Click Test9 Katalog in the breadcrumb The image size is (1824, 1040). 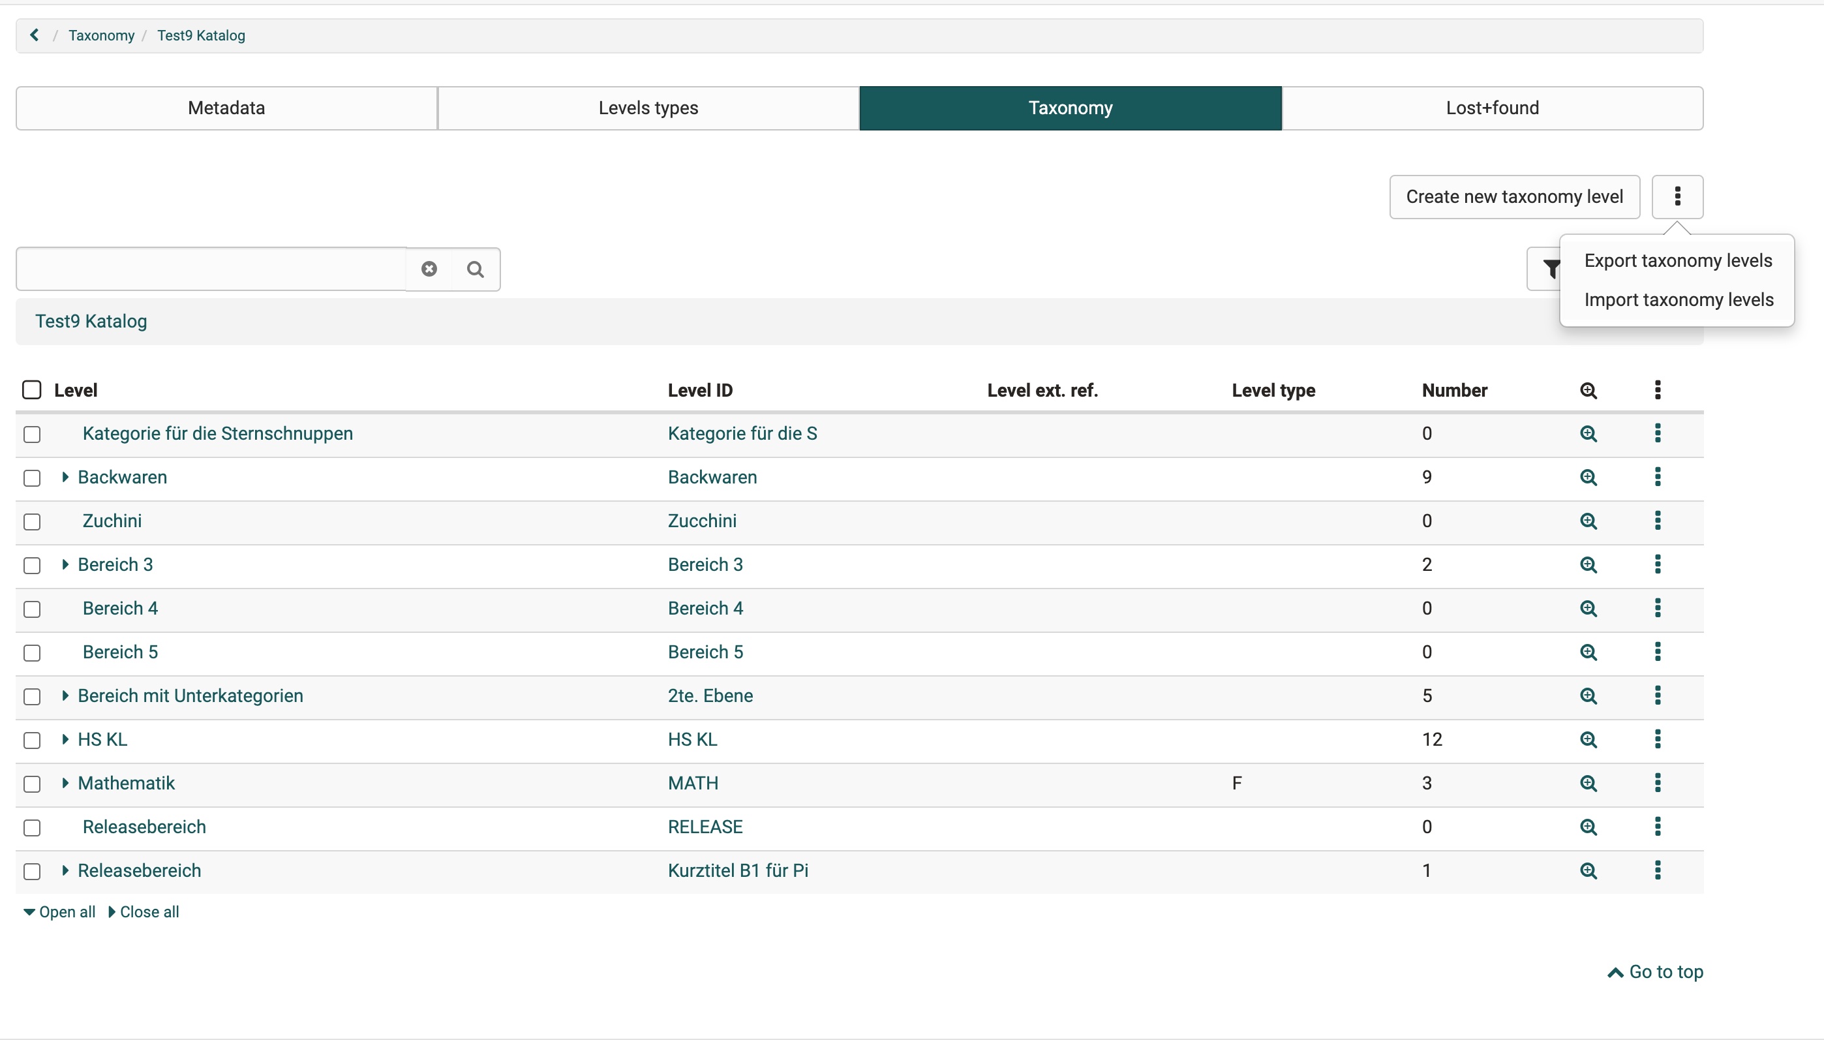pos(201,35)
